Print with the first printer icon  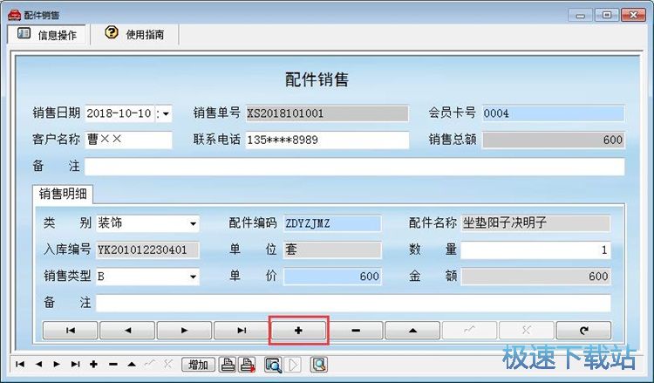coord(228,365)
